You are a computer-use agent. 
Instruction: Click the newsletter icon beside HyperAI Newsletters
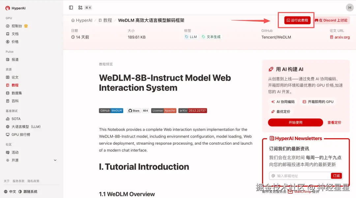pos(272,138)
